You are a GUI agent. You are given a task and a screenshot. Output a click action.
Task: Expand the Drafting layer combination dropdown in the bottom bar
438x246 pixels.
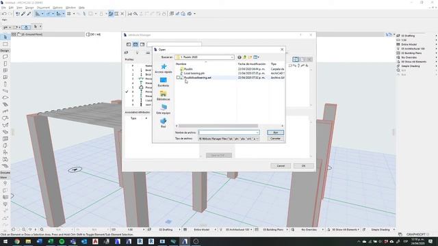click(179, 230)
